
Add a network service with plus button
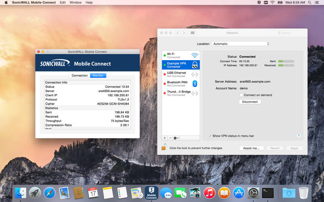pos(164,138)
